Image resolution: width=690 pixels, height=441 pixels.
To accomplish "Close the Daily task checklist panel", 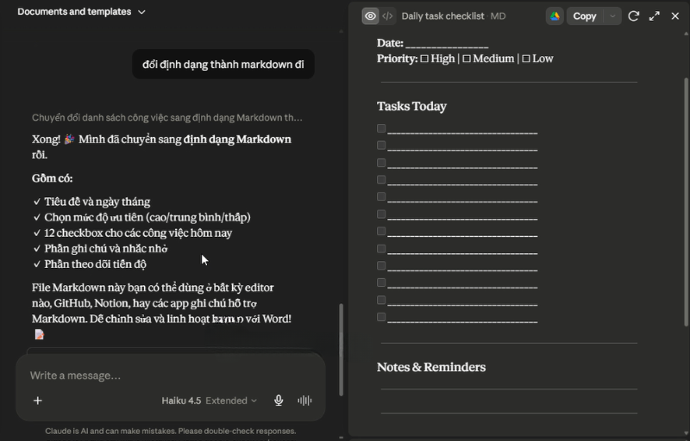I will [675, 16].
